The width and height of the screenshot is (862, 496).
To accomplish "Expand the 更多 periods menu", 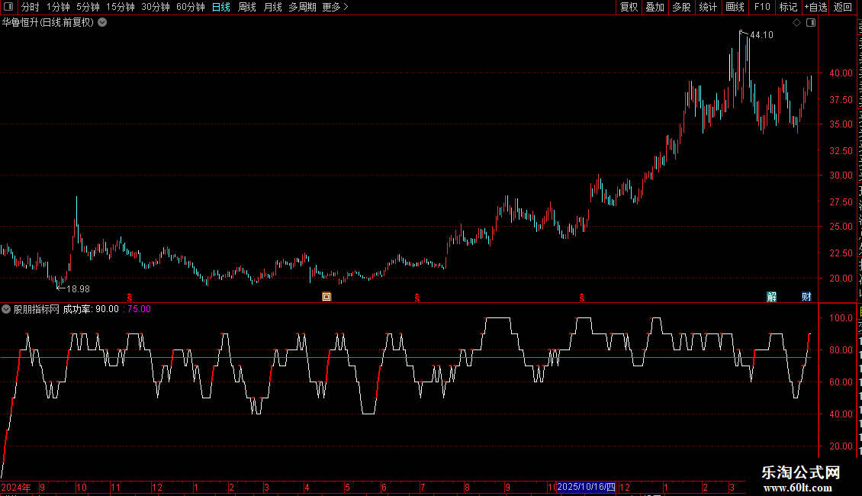I will 335,7.
